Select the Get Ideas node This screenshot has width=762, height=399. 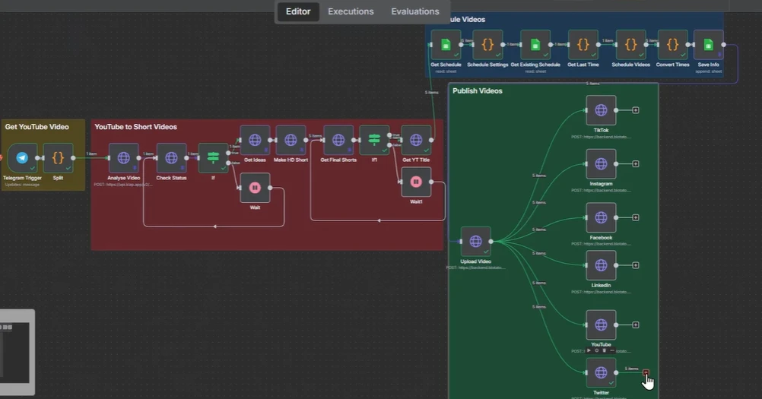point(255,140)
